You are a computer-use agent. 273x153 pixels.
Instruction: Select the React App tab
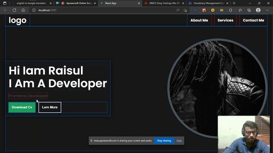120,3
